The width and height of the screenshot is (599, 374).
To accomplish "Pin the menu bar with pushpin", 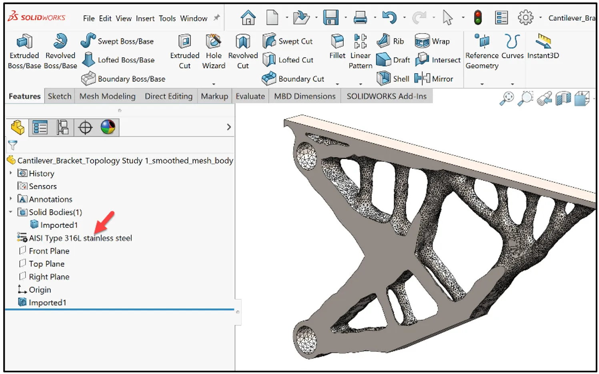I will pos(216,18).
